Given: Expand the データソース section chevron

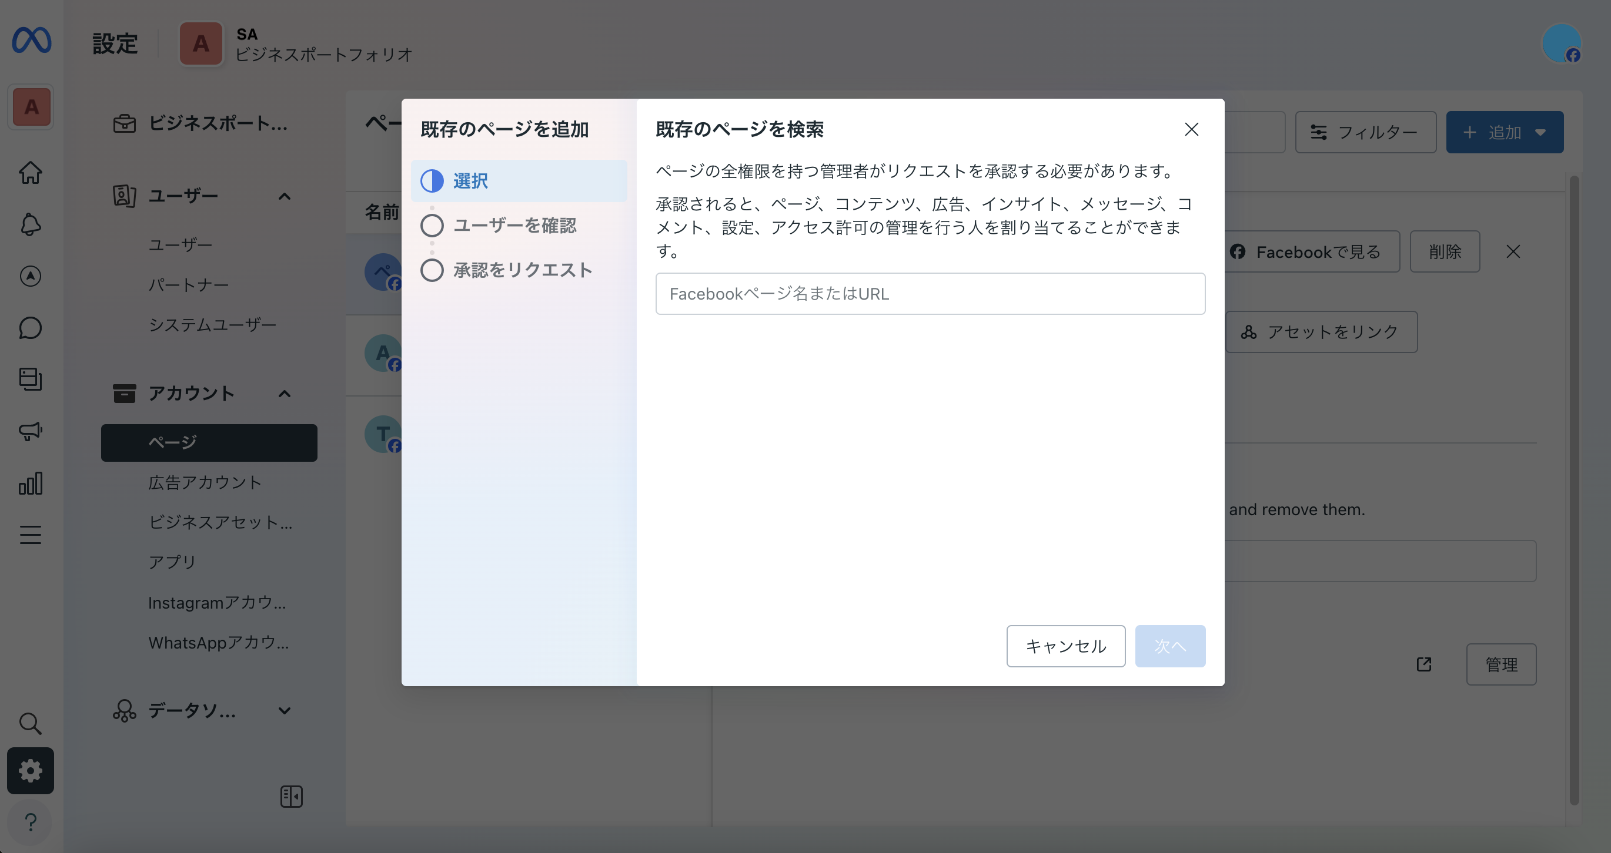Looking at the screenshot, I should (x=285, y=710).
